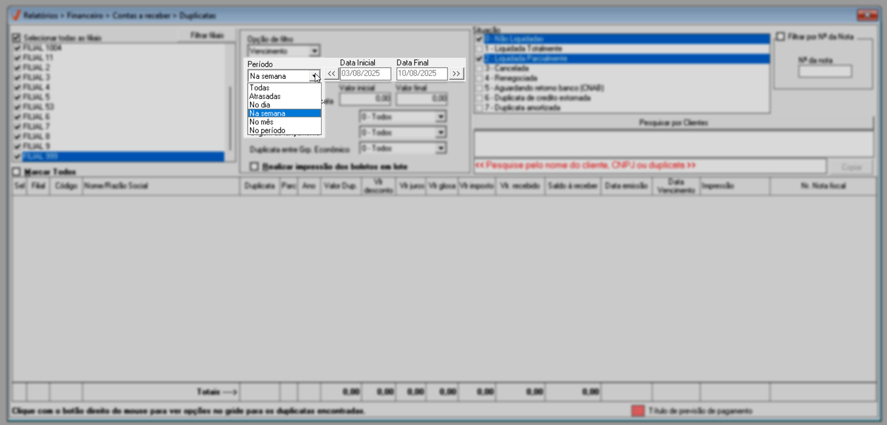Collapse the Período combo box arrow
The image size is (887, 425).
315,76
